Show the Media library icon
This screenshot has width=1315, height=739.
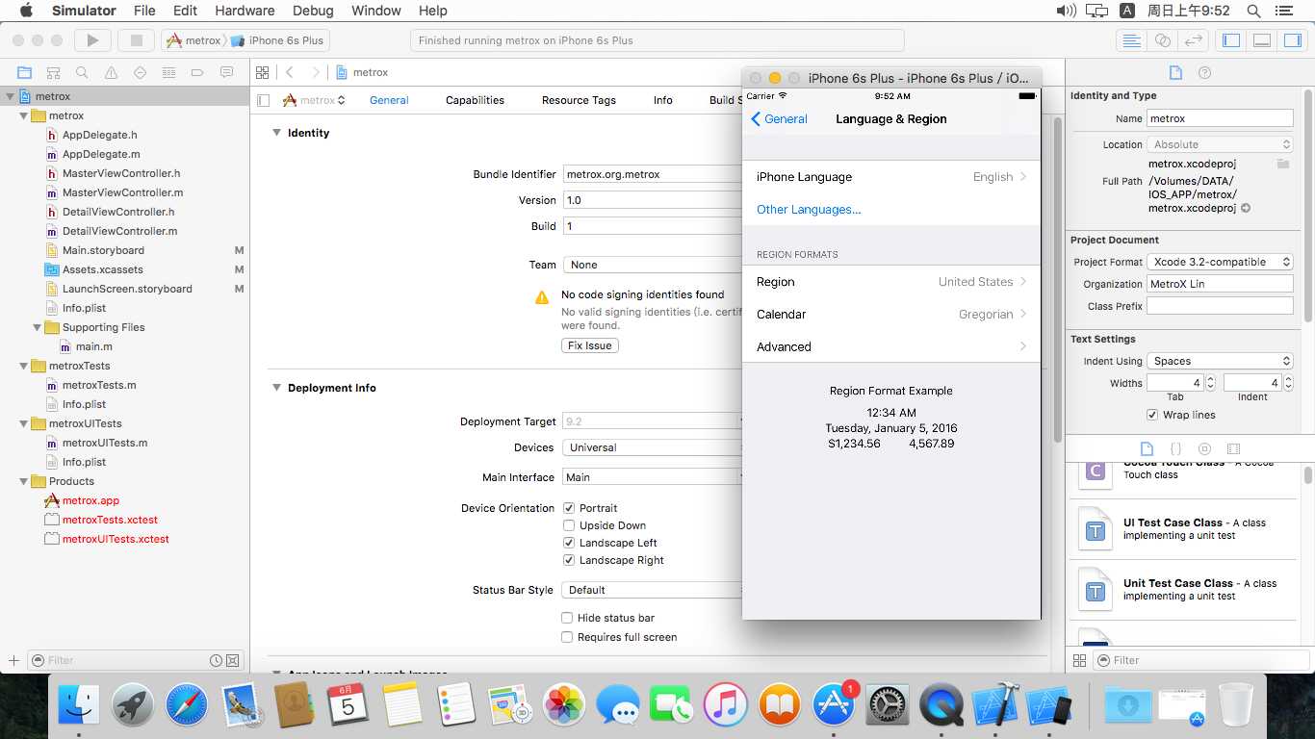pyautogui.click(x=1234, y=448)
